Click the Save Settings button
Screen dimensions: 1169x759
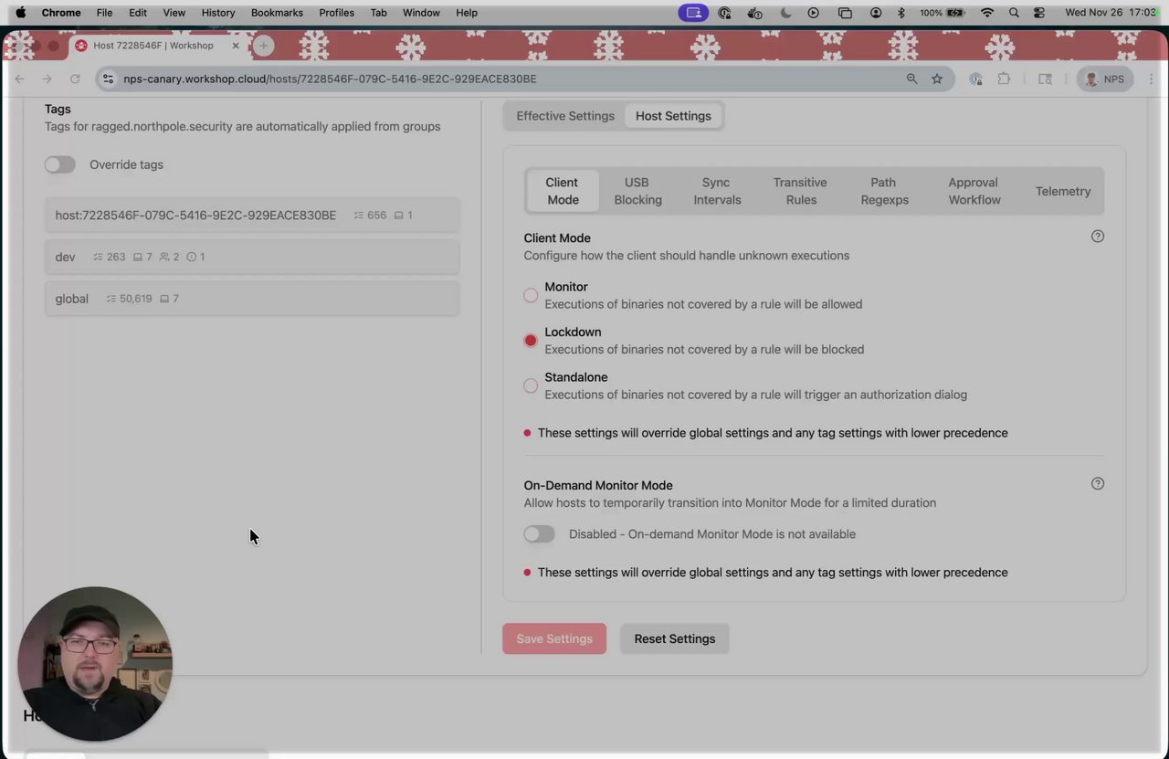[554, 638]
